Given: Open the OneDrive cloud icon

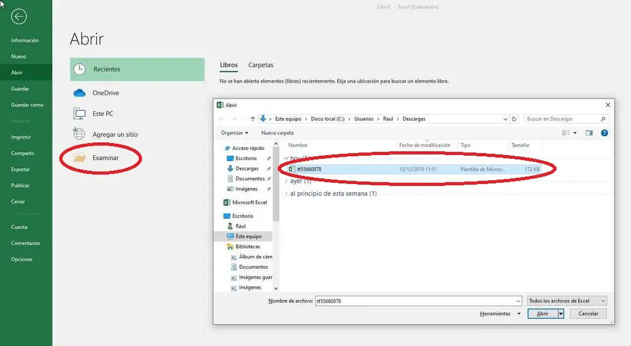Looking at the screenshot, I should [x=80, y=93].
